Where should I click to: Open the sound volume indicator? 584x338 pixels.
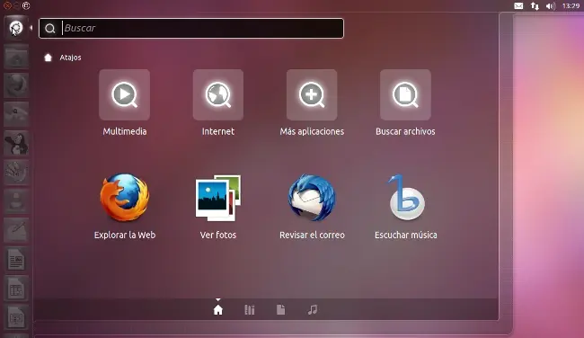tap(551, 6)
